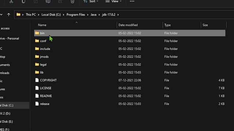The width and height of the screenshot is (234, 131).
Task: Select Local Disk (C:) in sidebar
Action: (15, 105)
